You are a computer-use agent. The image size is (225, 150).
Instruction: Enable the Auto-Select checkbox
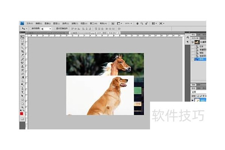click(x=31, y=28)
